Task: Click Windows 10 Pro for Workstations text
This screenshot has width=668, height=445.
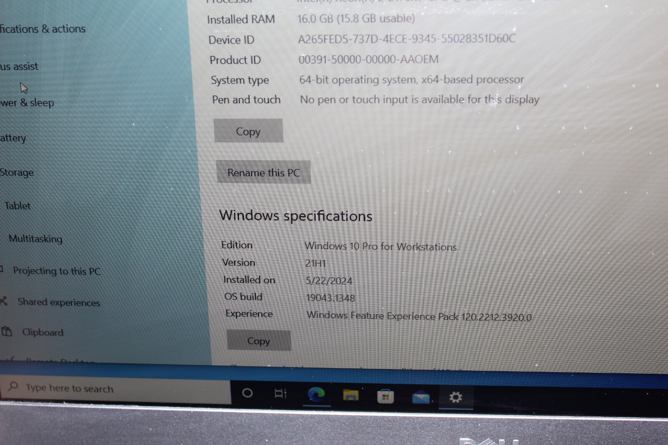Action: pyautogui.click(x=381, y=246)
